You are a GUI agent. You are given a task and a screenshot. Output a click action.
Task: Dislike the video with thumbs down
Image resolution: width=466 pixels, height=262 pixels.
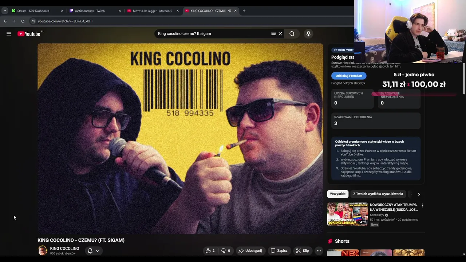pyautogui.click(x=226, y=251)
